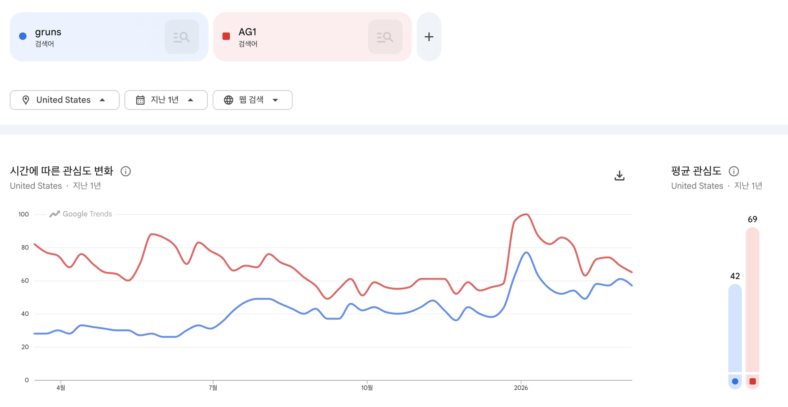
Task: Click the 시간에 따른 관심도 변화 heading
Action: point(61,171)
